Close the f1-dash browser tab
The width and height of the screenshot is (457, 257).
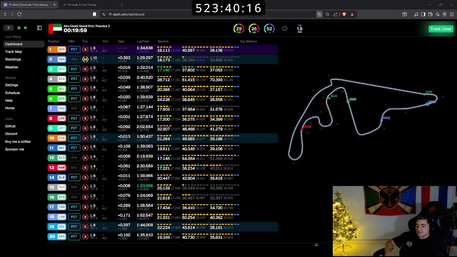point(54,5)
